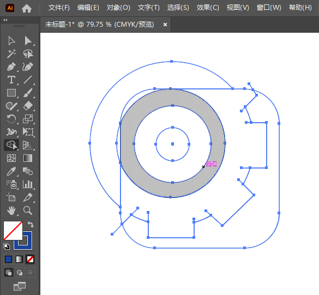Collapse the toolbar with double arrows
319x295 pixels.
point(5,20)
